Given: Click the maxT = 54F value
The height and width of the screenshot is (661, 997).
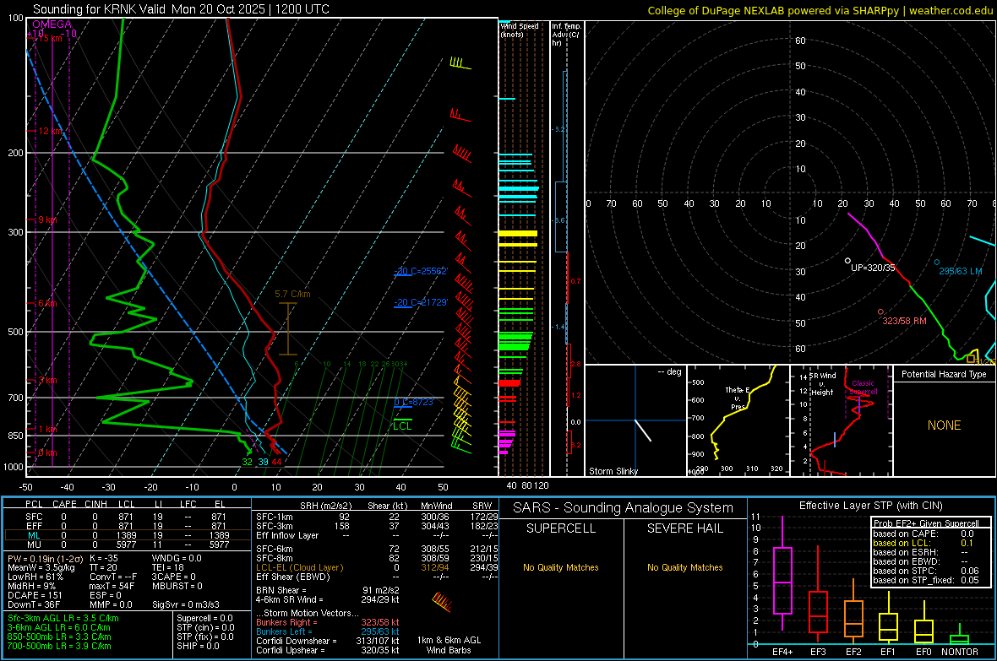Looking at the screenshot, I should [x=112, y=586].
